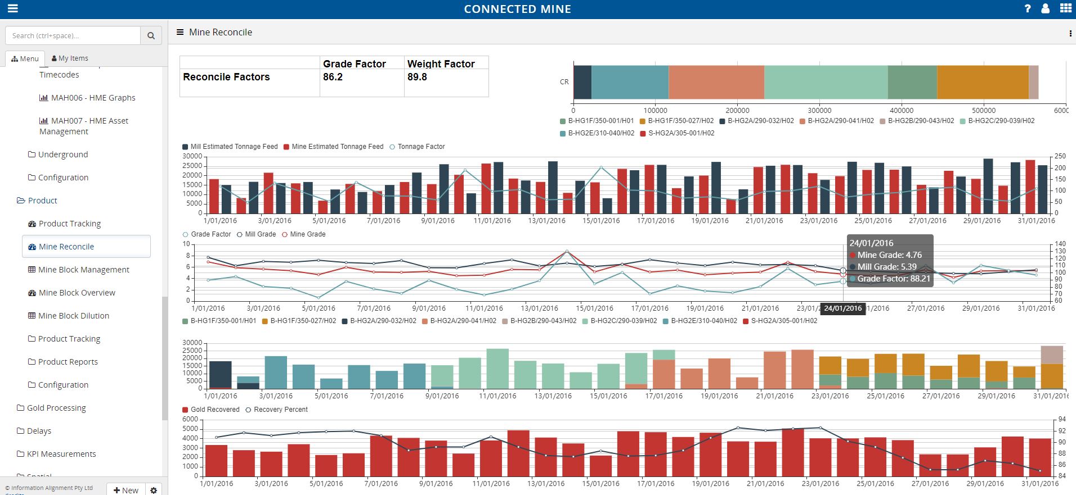Open the hamburger menu in top bar
This screenshot has height=495, width=1076.
(x=12, y=8)
